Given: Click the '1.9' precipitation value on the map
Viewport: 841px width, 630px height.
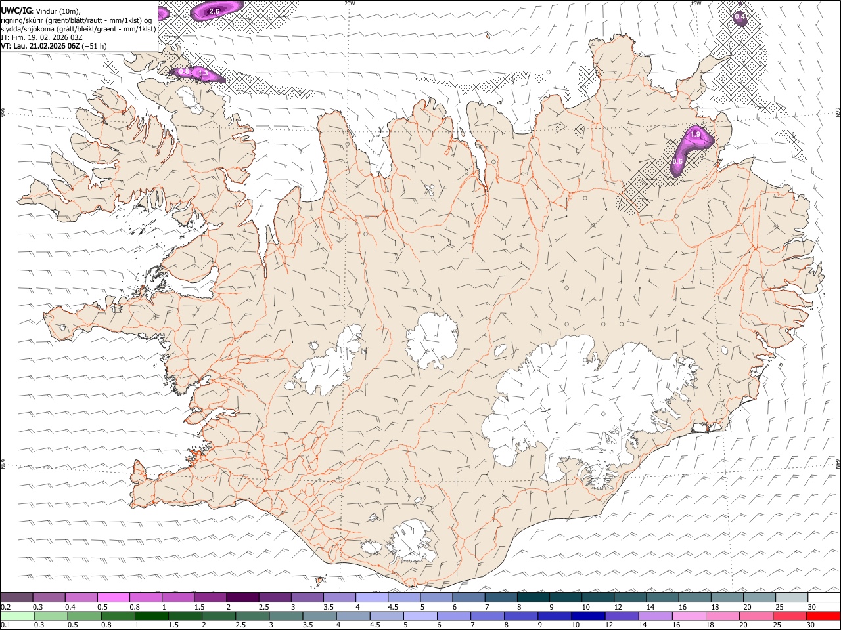Looking at the screenshot, I should (696, 135).
